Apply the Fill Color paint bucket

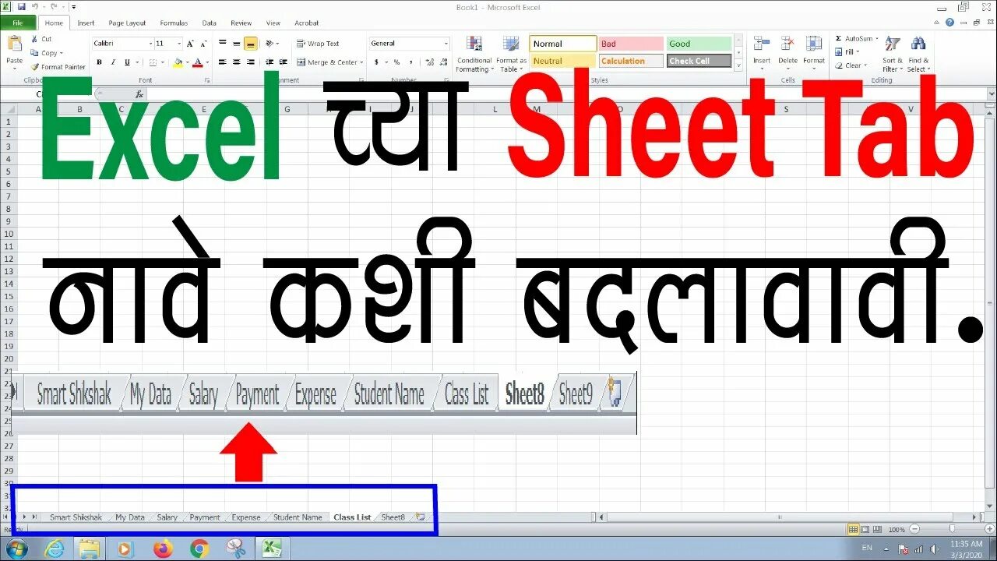click(178, 62)
